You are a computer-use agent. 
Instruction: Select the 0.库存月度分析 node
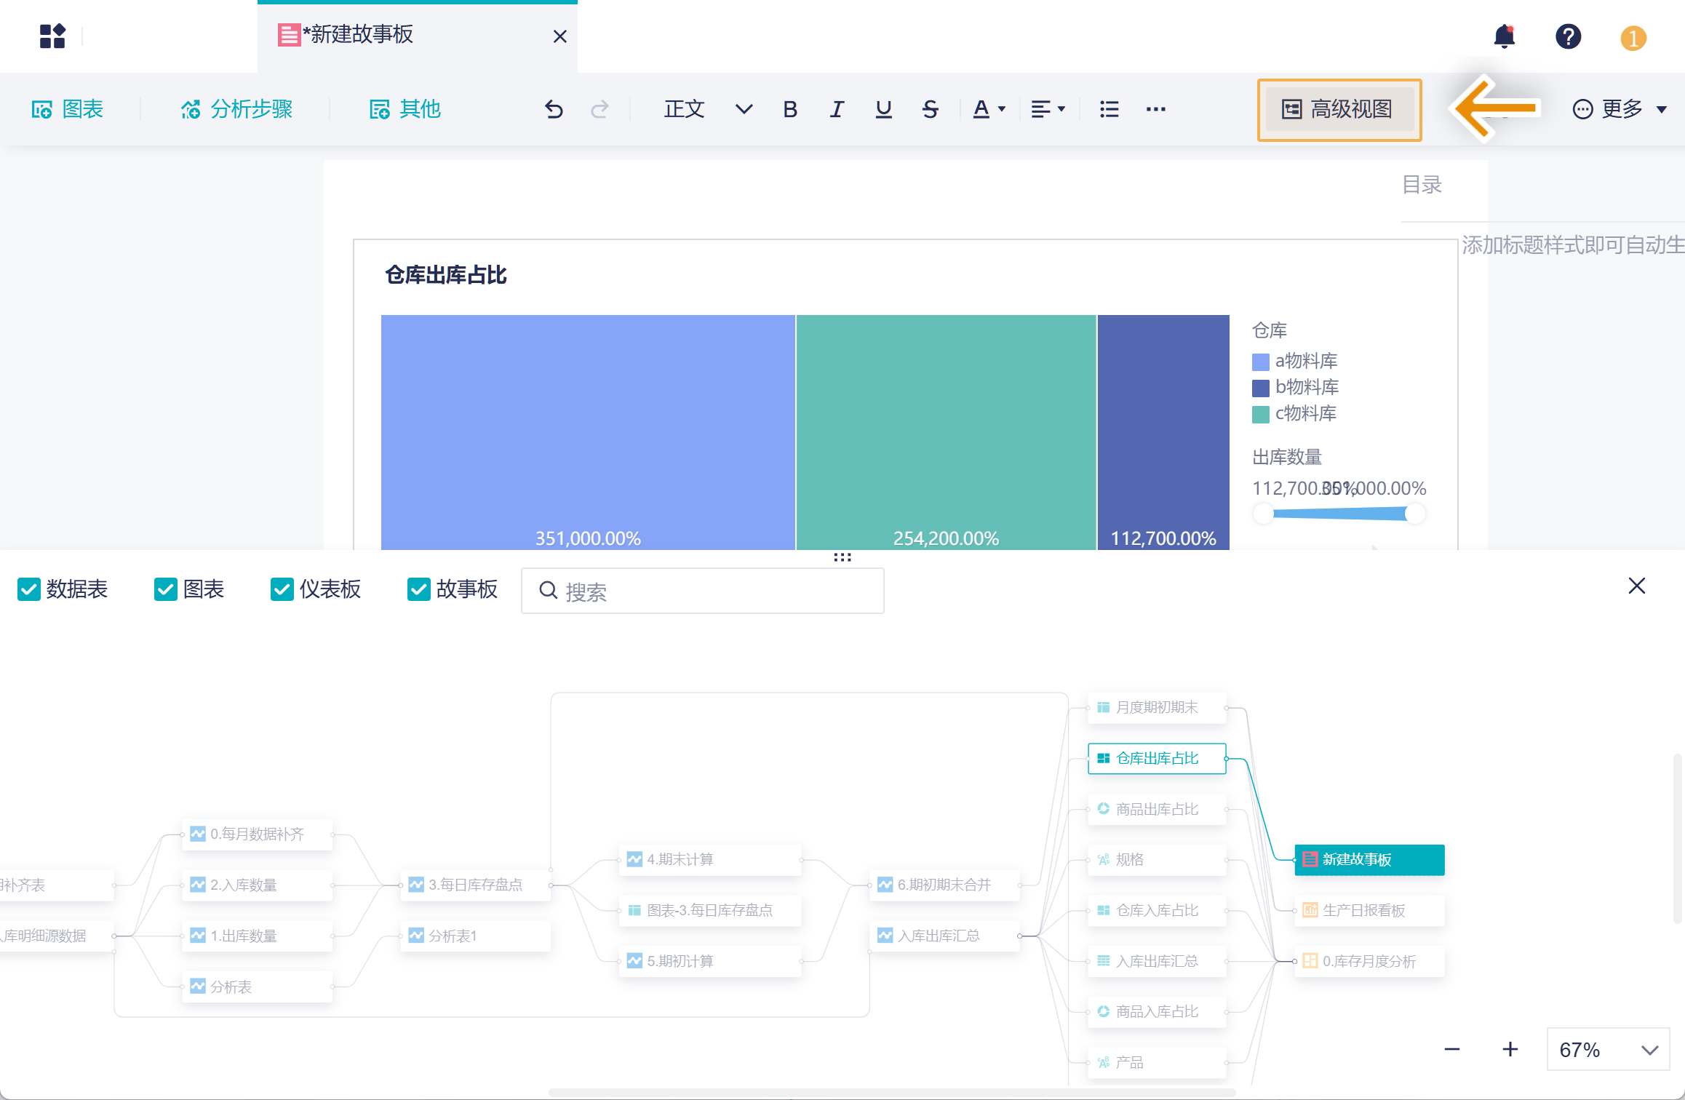[x=1370, y=961]
